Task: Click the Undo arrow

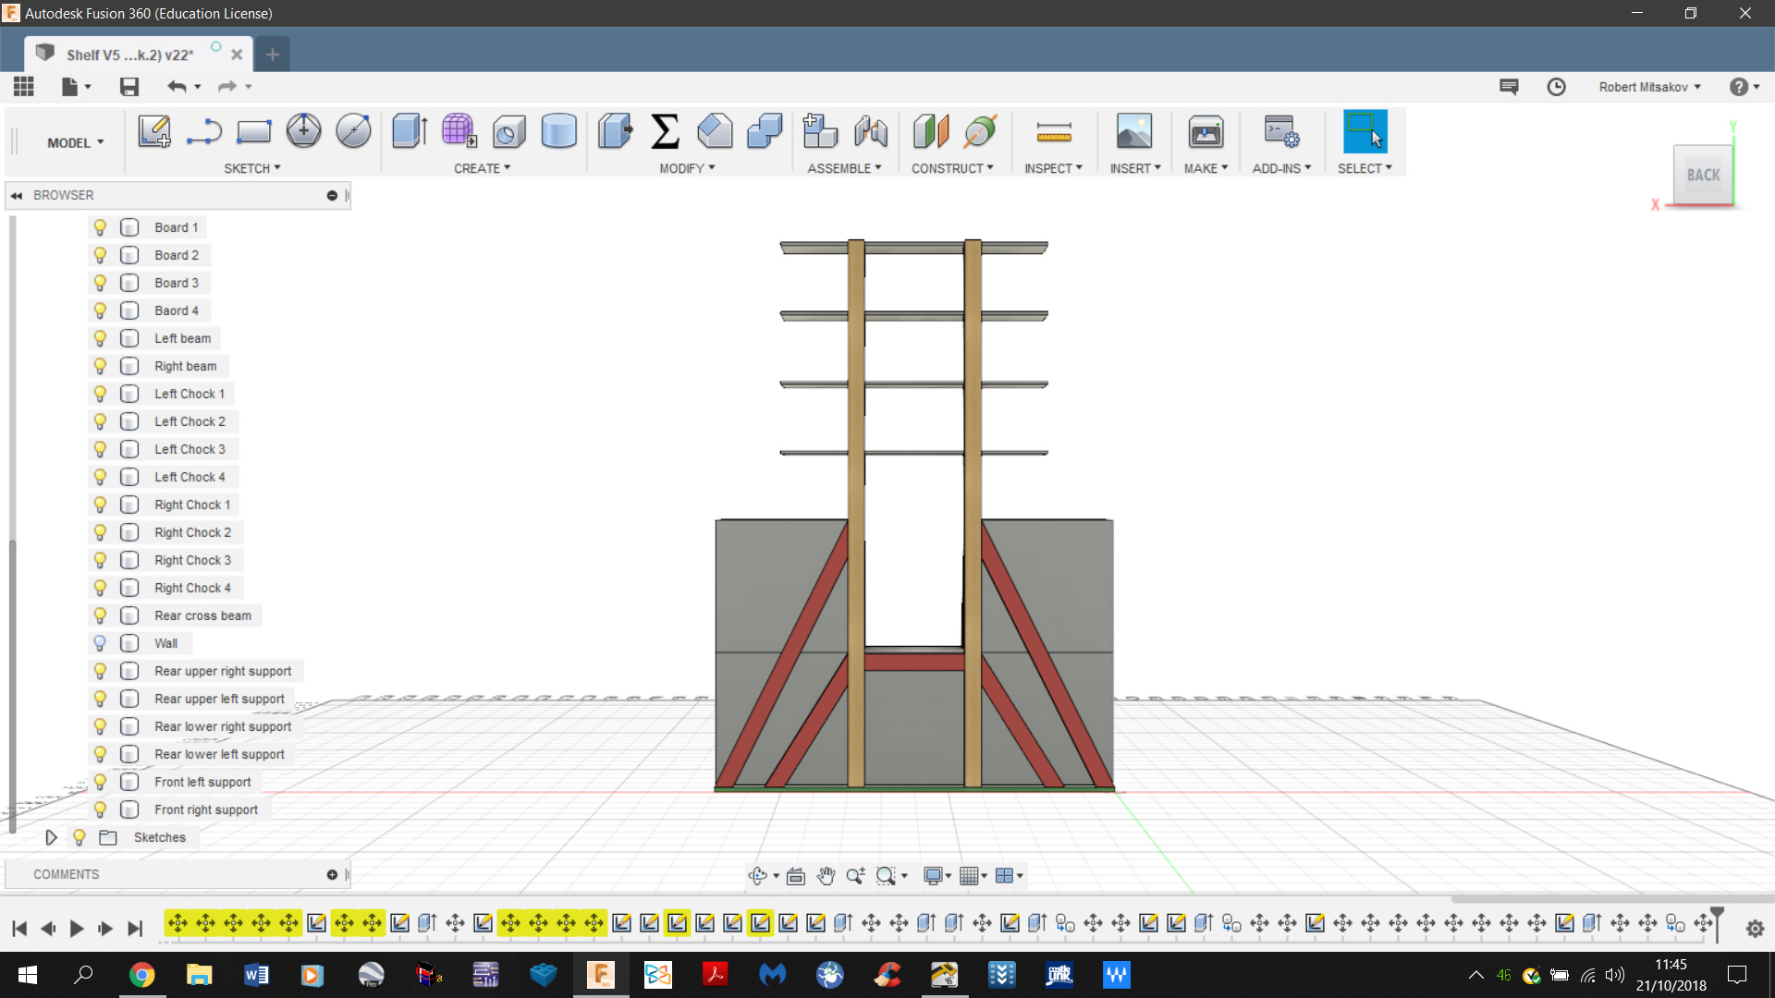Action: click(177, 87)
